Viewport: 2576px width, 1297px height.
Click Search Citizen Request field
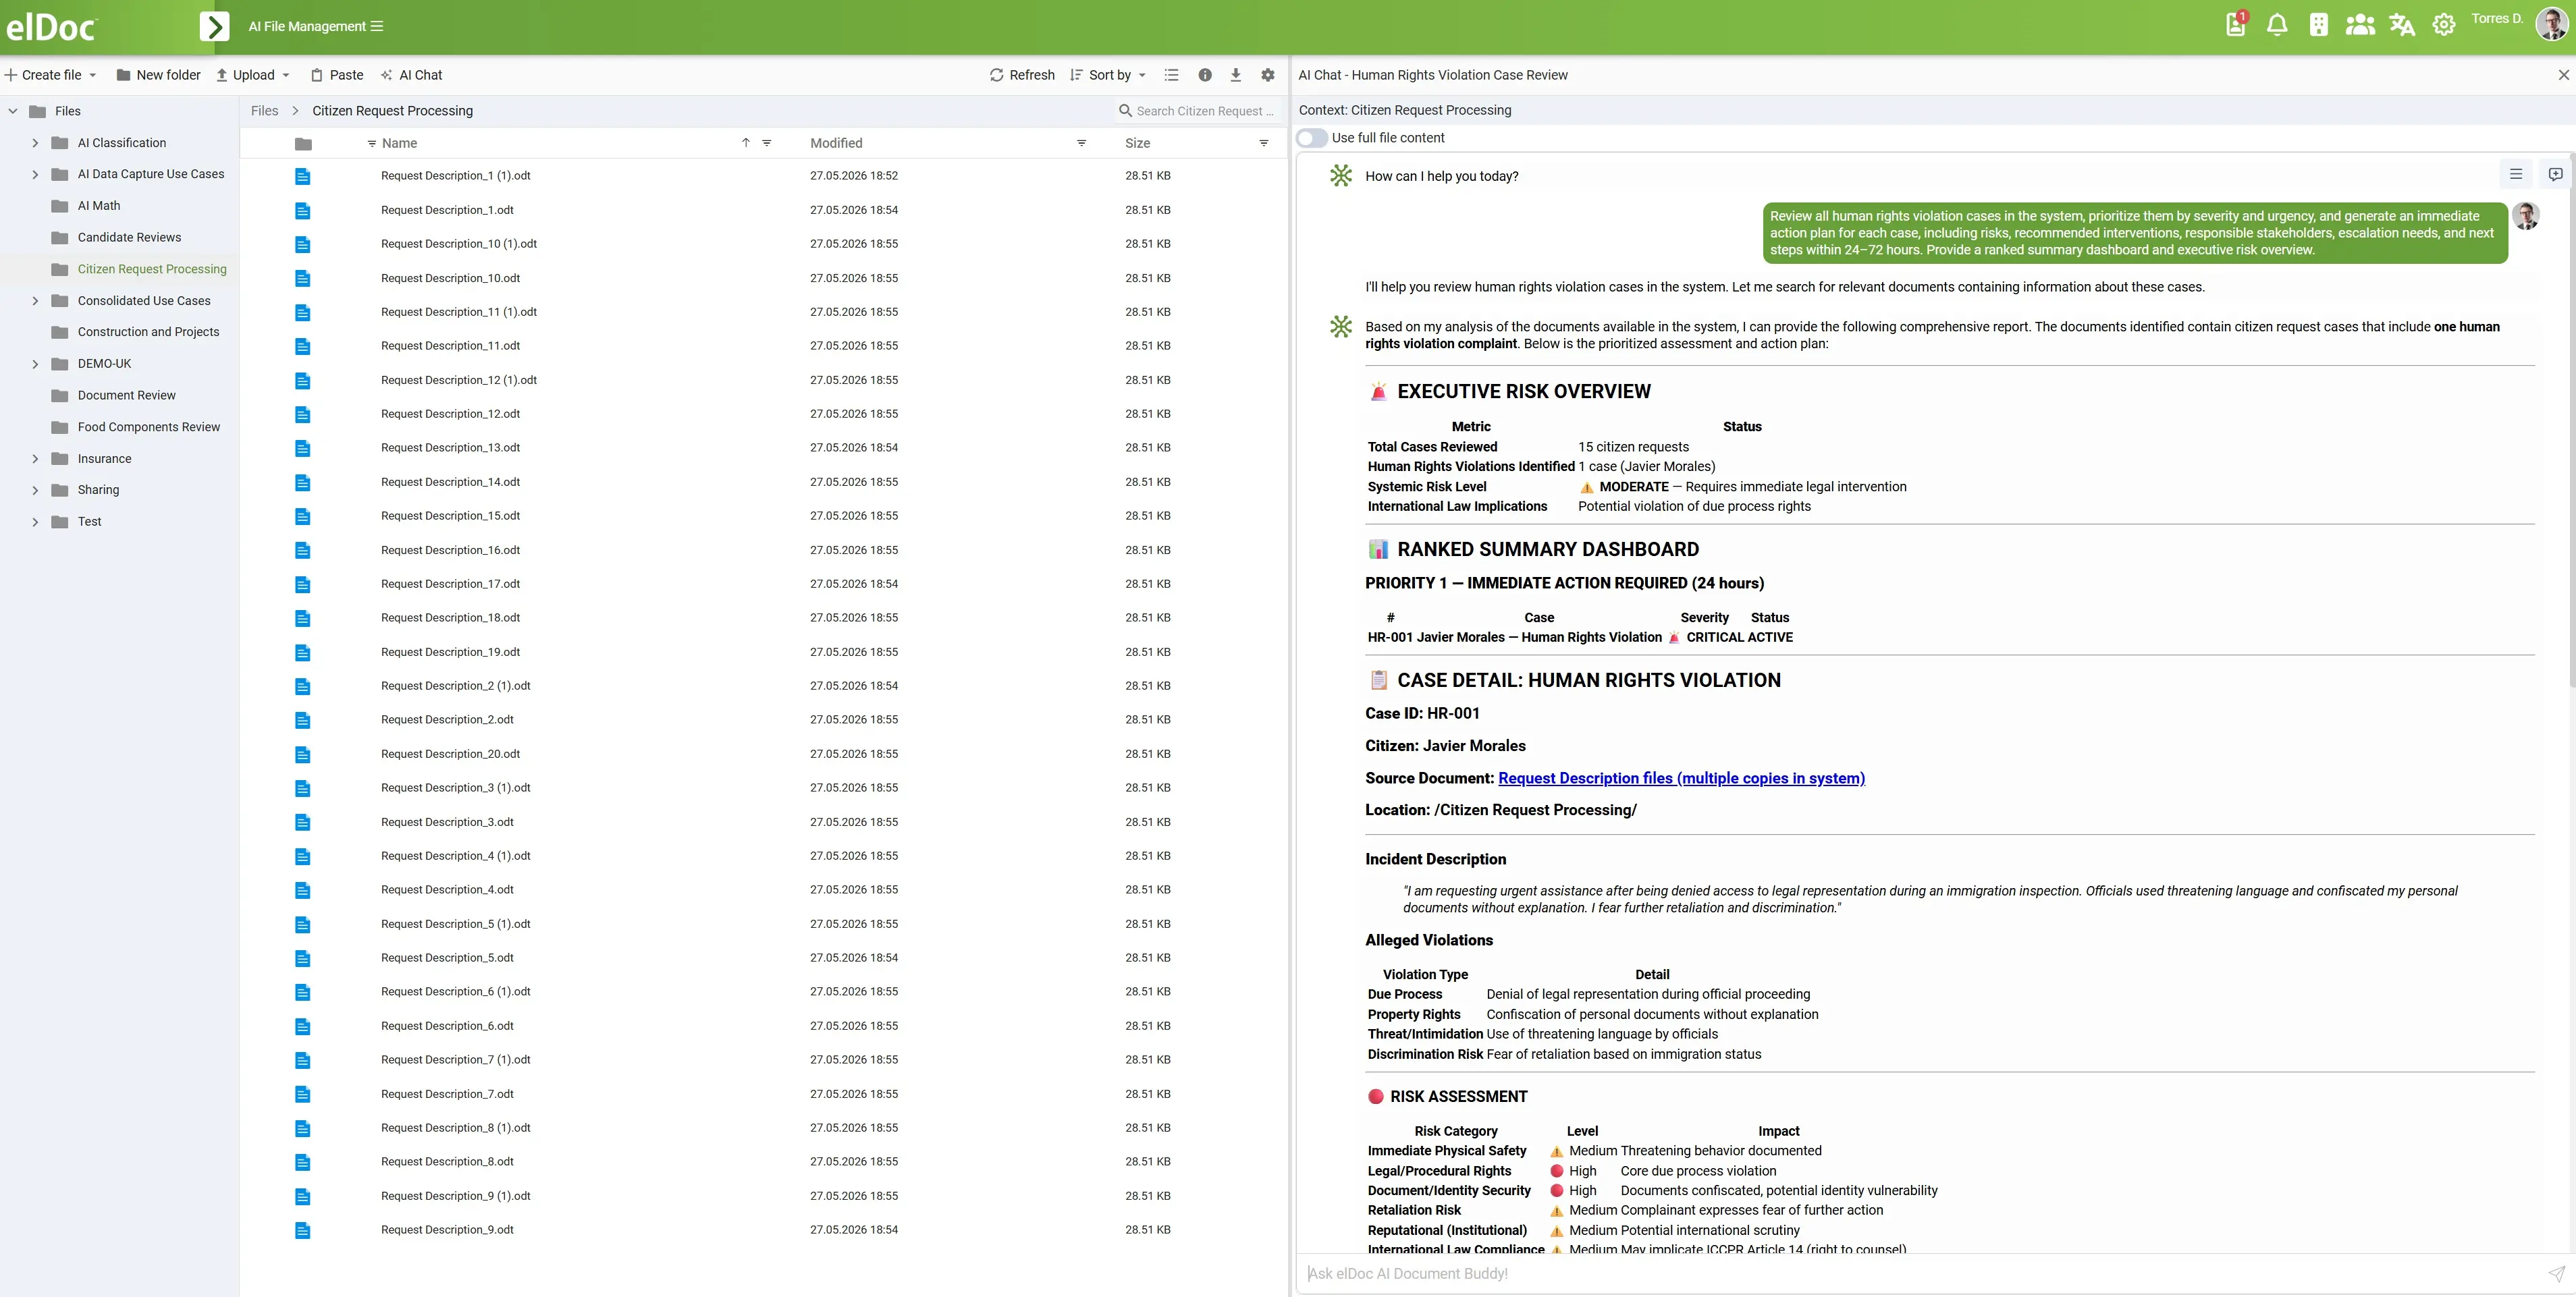click(1198, 111)
